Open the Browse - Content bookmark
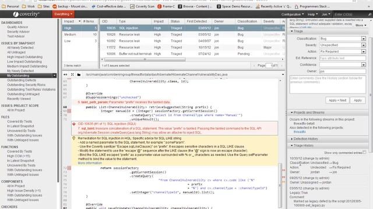Screen dimensions: 373x209 (x=195, y=6)
